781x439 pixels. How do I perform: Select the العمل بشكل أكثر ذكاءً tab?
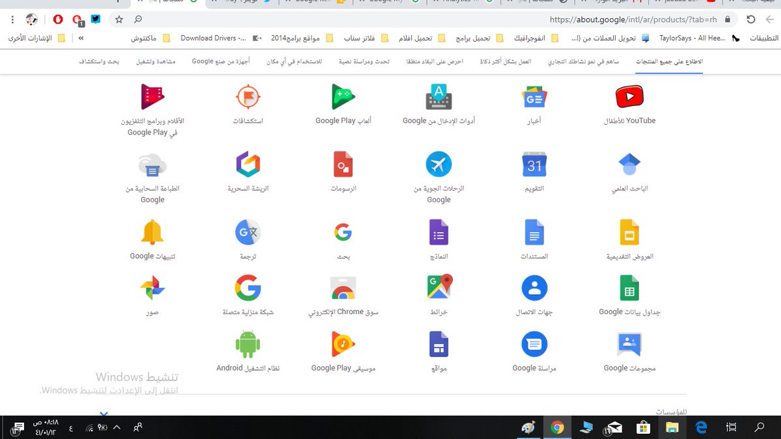(505, 62)
